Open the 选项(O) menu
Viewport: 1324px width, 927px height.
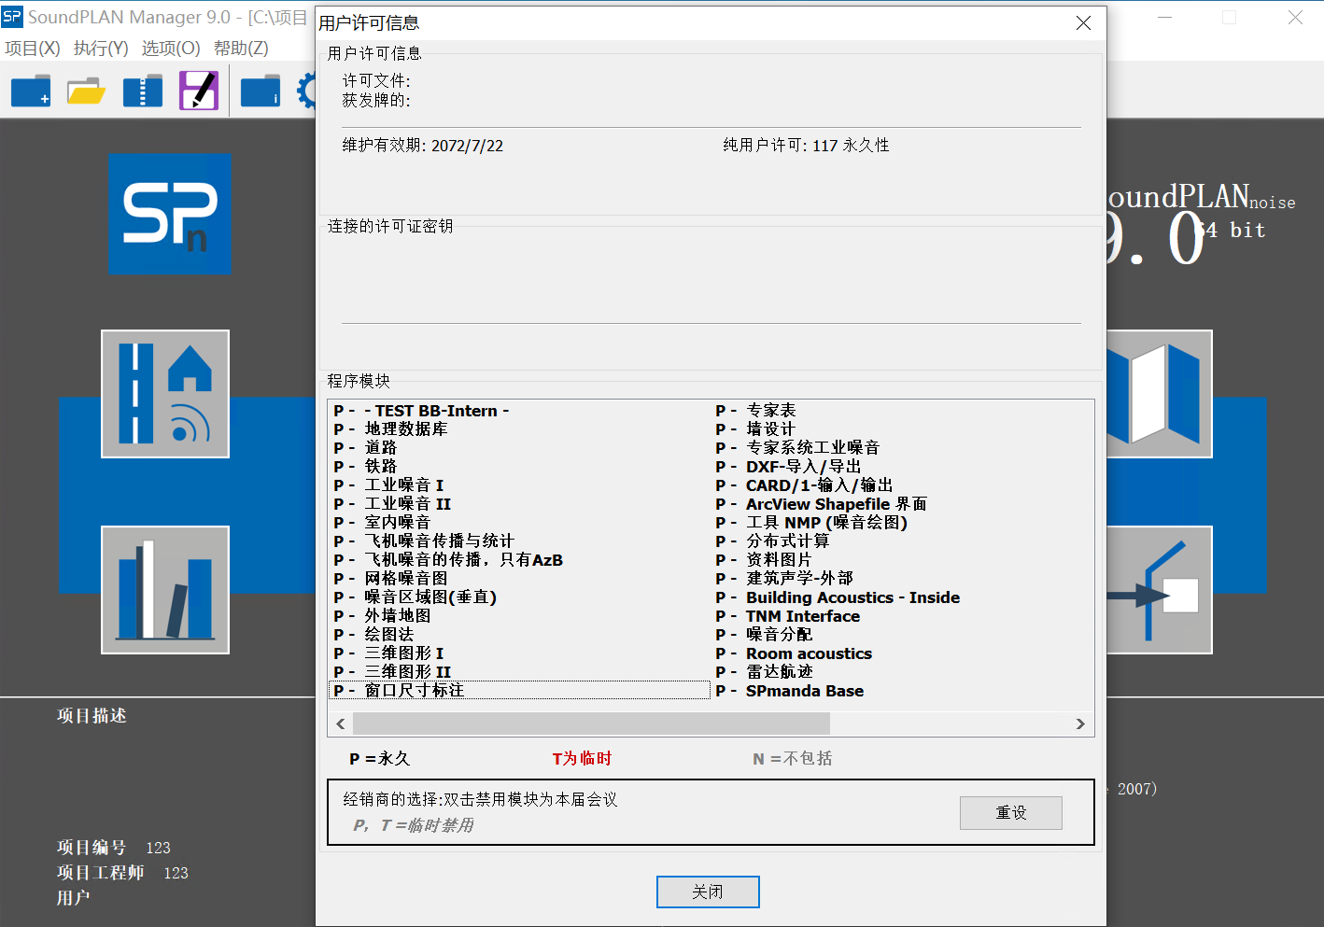tap(171, 49)
